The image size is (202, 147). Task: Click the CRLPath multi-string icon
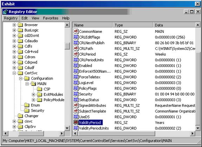(76, 48)
